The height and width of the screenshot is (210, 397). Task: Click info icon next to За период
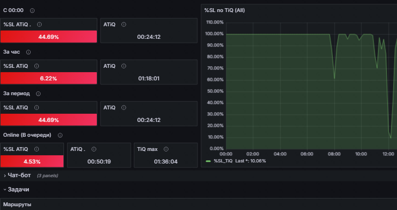click(x=38, y=94)
